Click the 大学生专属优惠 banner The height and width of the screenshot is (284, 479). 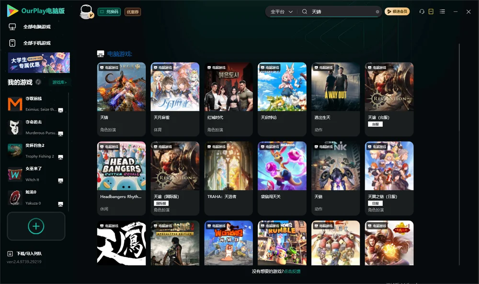click(x=39, y=63)
